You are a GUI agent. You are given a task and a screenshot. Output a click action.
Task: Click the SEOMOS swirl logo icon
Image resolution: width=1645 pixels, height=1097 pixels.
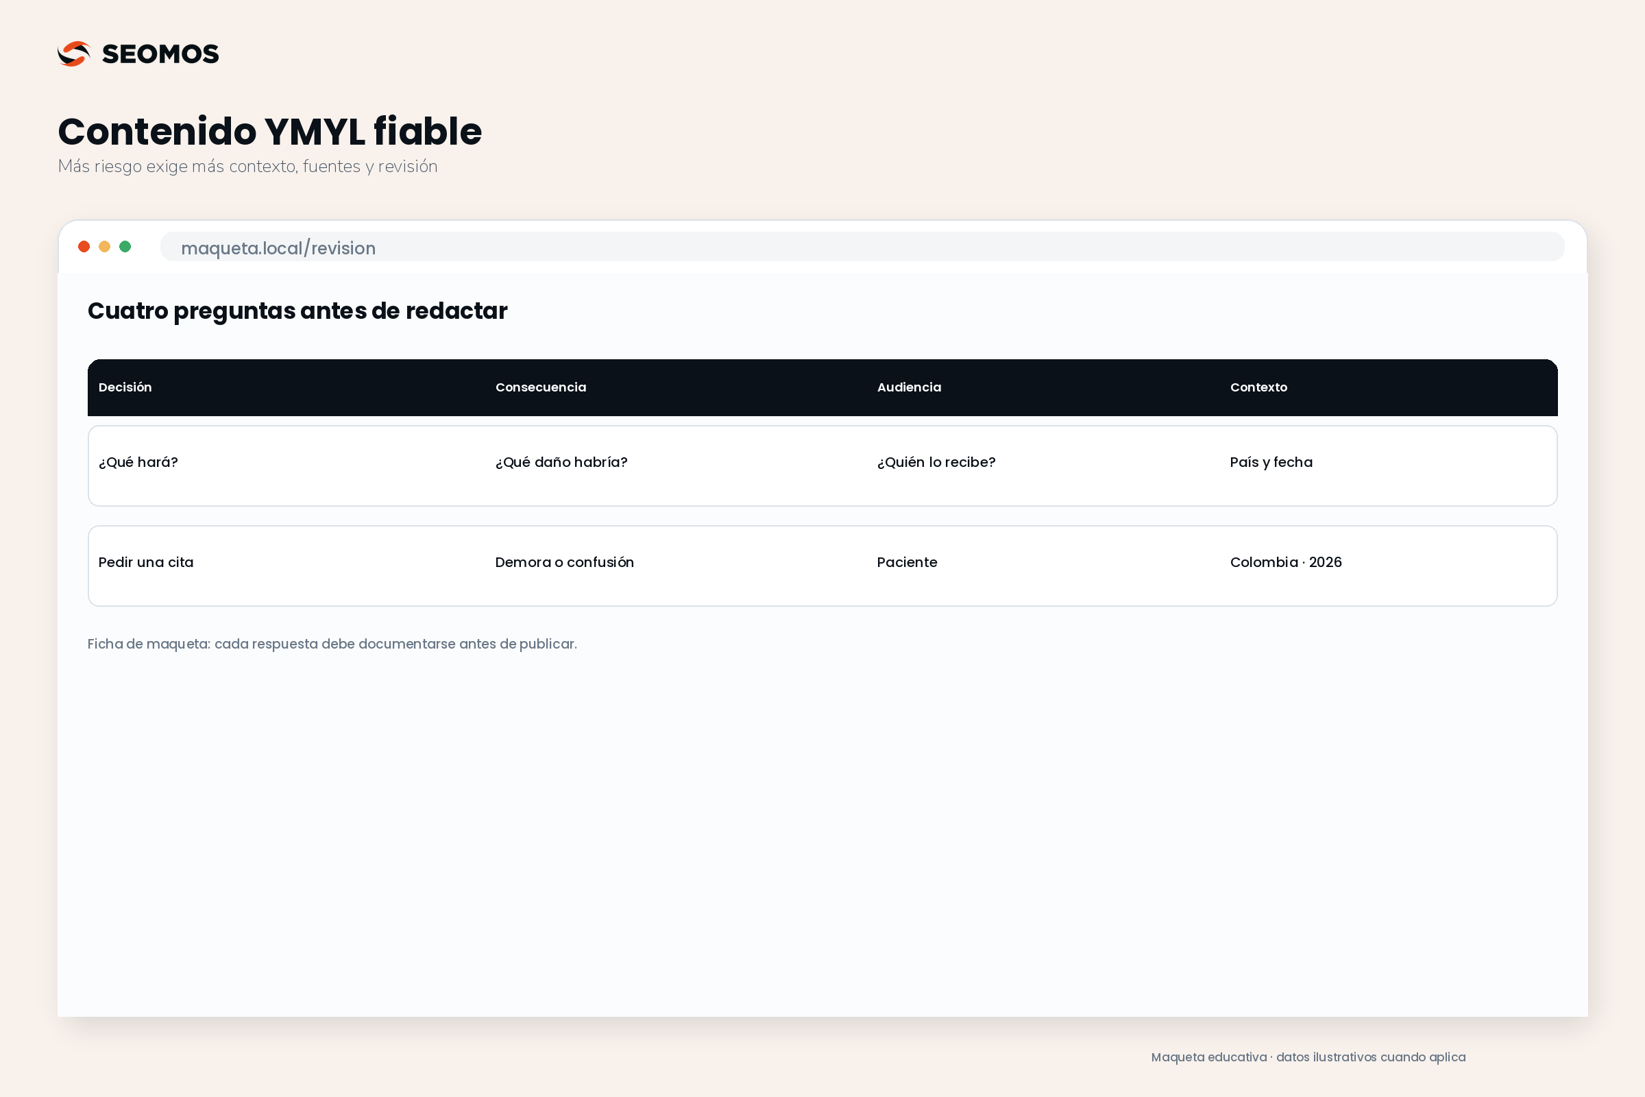[x=74, y=54]
